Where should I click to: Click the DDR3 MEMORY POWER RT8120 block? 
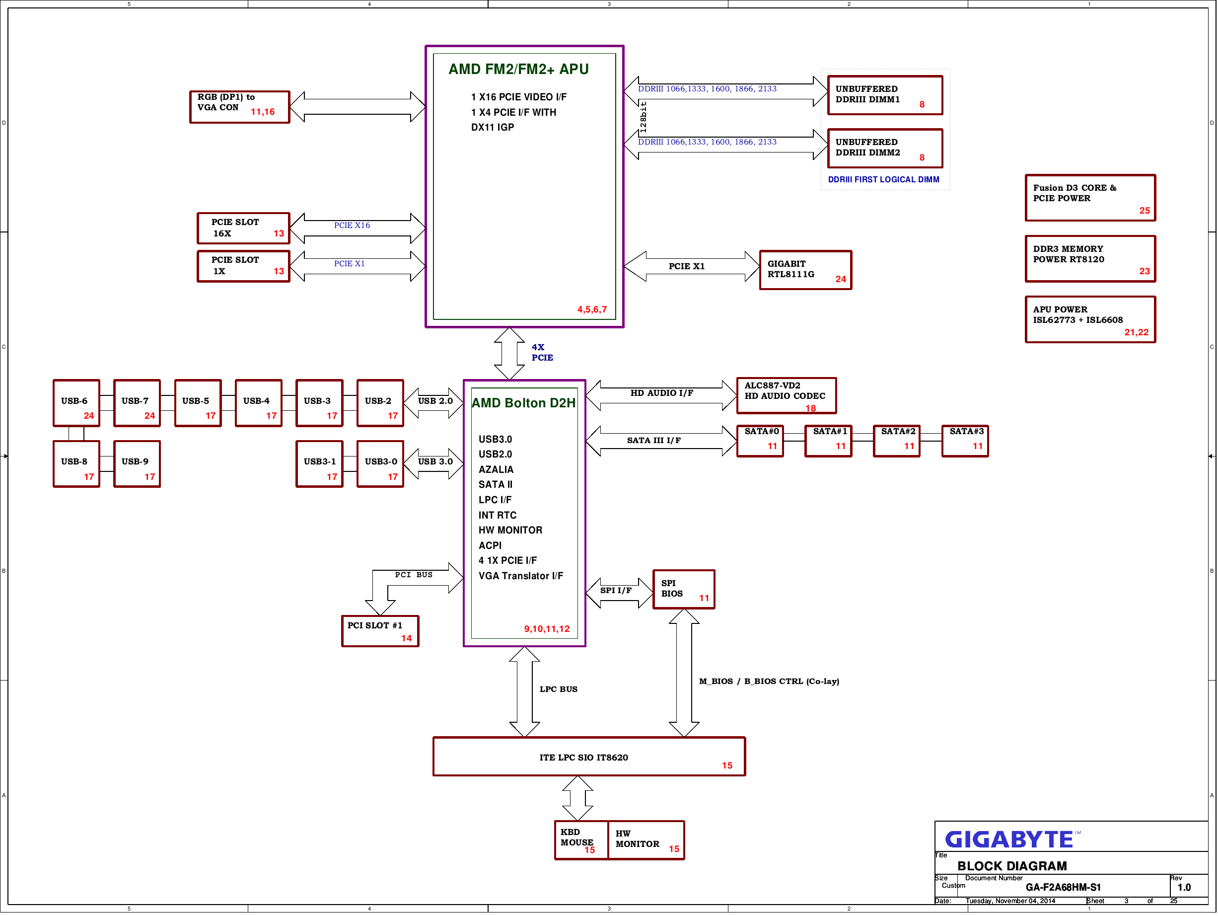(1090, 259)
